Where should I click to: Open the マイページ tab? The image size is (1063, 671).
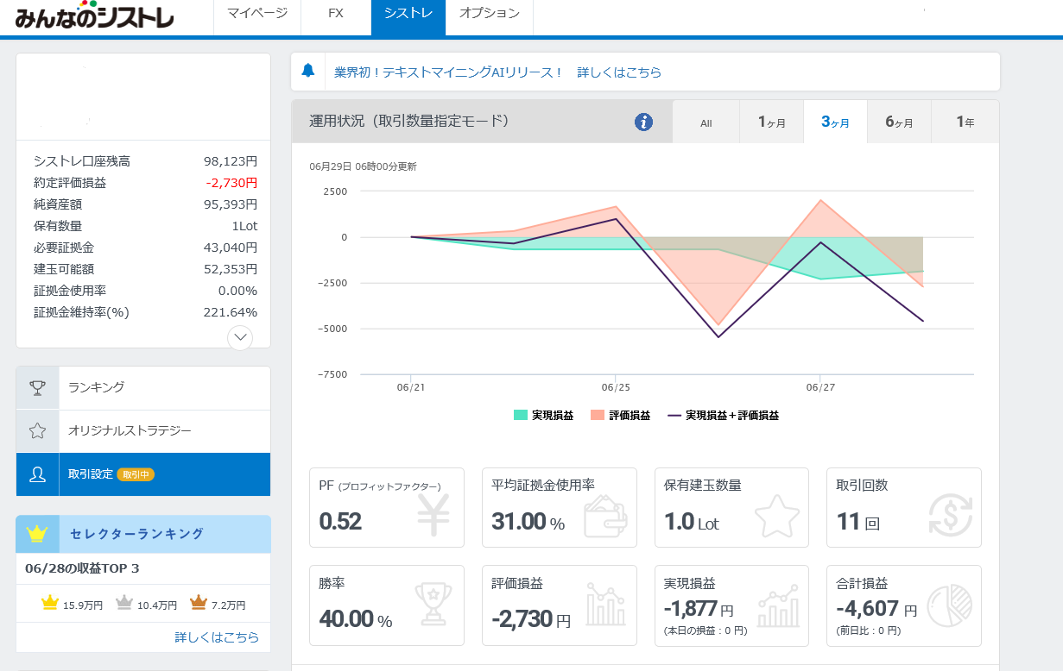tap(256, 14)
